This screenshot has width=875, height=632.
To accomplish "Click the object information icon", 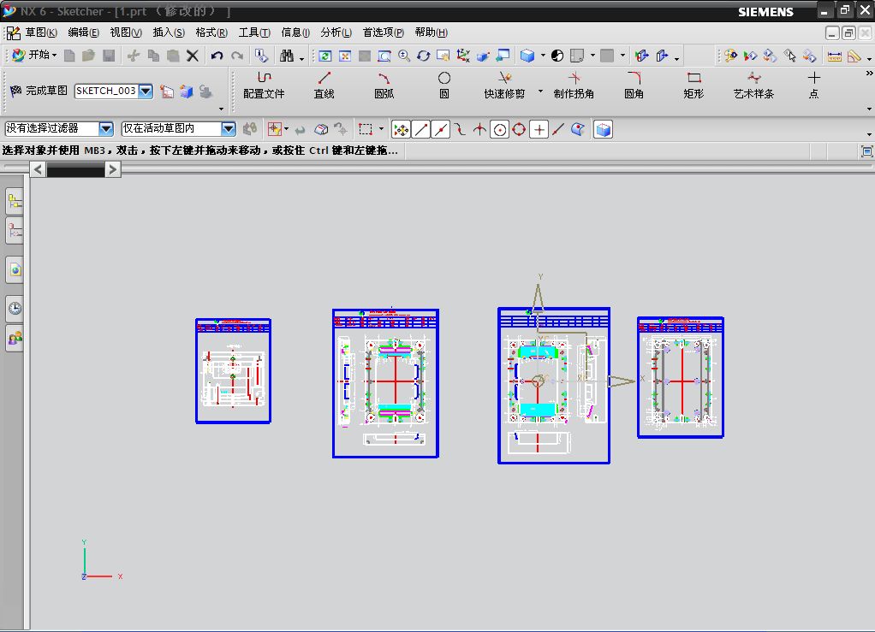I will point(261,56).
